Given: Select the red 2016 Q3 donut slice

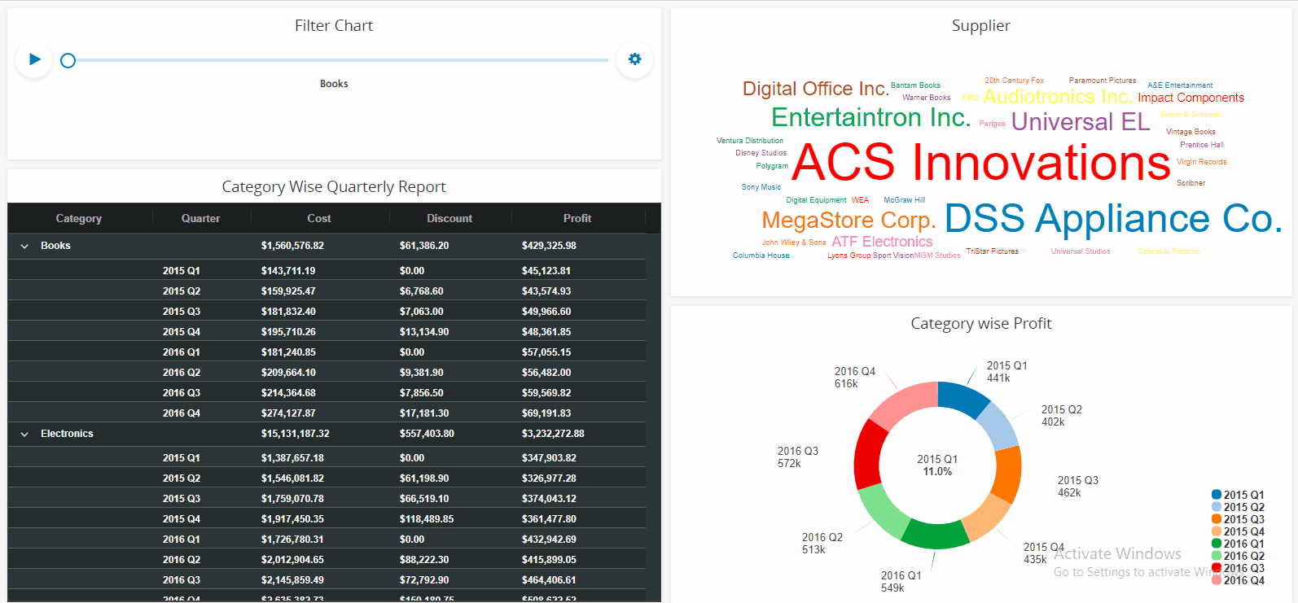Looking at the screenshot, I should (x=870, y=453).
